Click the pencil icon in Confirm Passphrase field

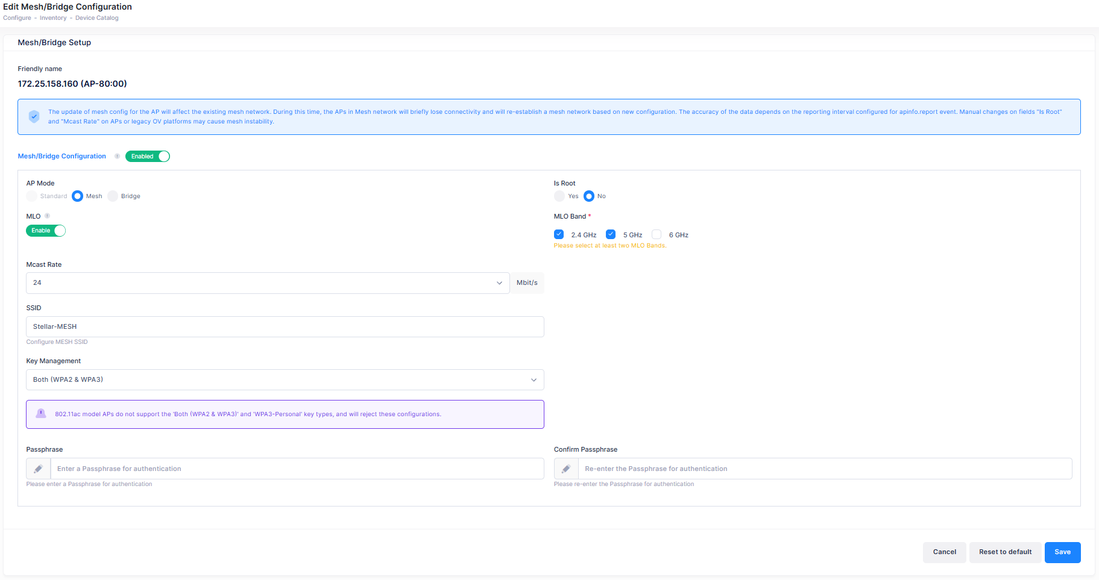pyautogui.click(x=566, y=469)
